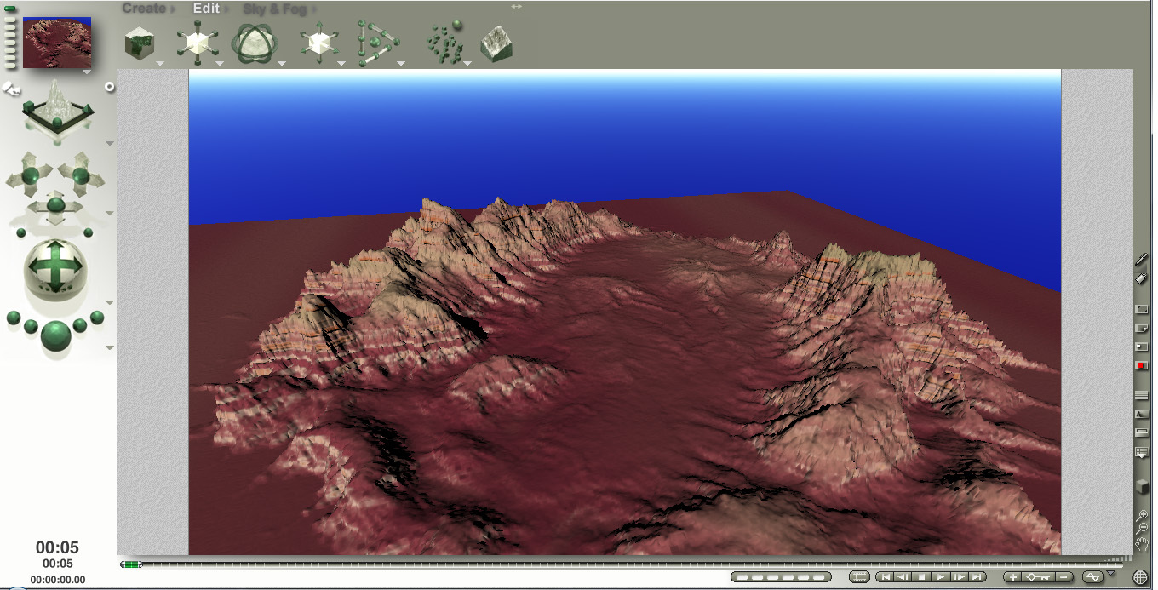Image resolution: width=1158 pixels, height=590 pixels.
Task: Expand the Randomize tool dropdown arrow
Action: coord(467,63)
